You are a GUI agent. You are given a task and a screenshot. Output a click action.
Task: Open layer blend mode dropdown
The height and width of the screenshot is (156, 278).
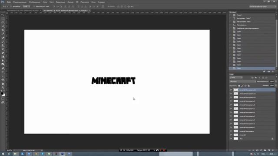point(242,81)
